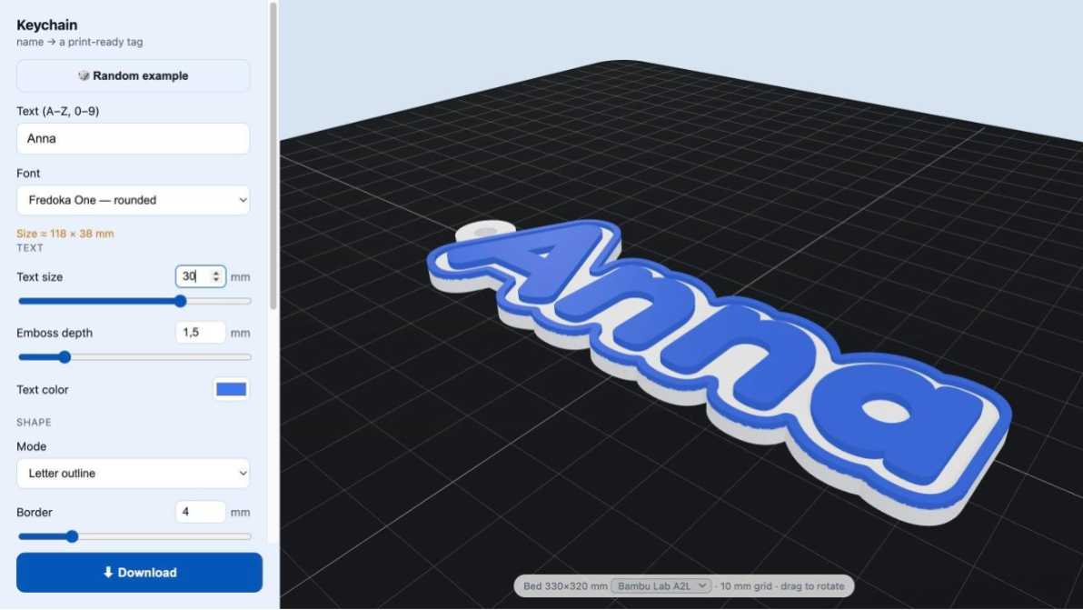
Task: Click the Emboss depth slider handle
Action: tap(65, 357)
